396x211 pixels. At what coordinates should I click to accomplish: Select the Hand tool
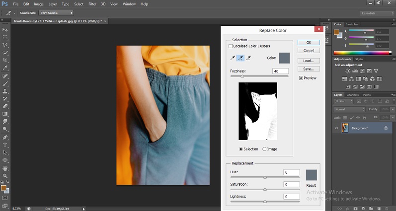[x=5, y=168]
